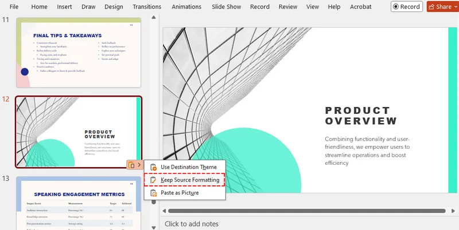This screenshot has height=230, width=459.
Task: Click slide number 11 label
Action: coord(6,20)
